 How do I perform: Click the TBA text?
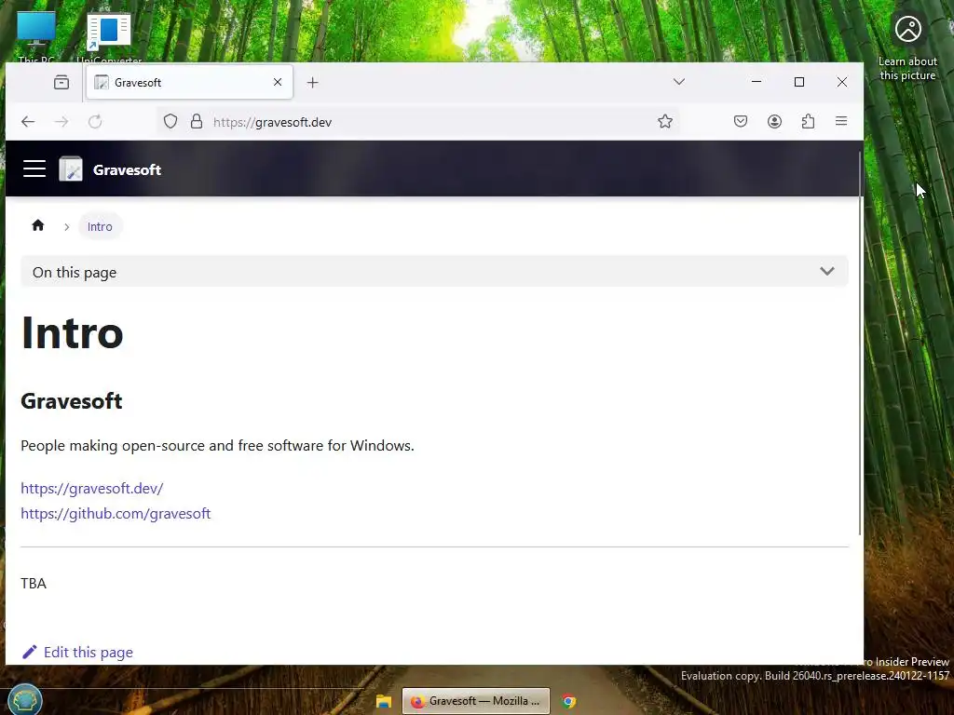pyautogui.click(x=34, y=583)
